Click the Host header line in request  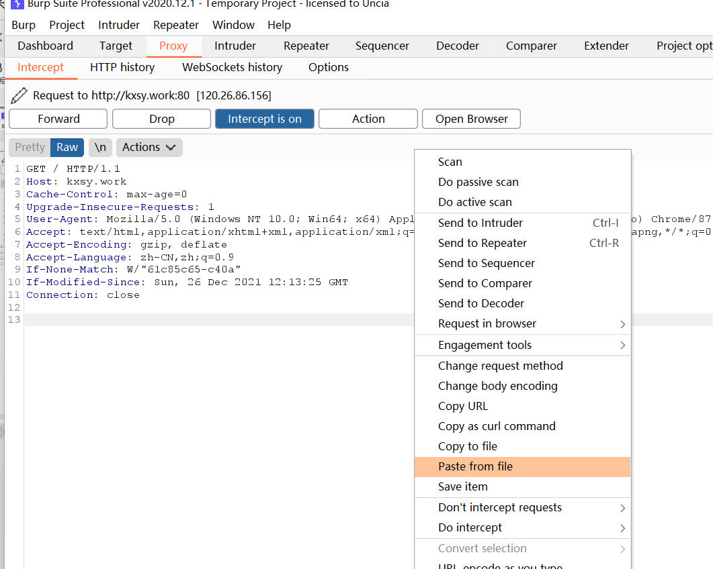click(77, 182)
